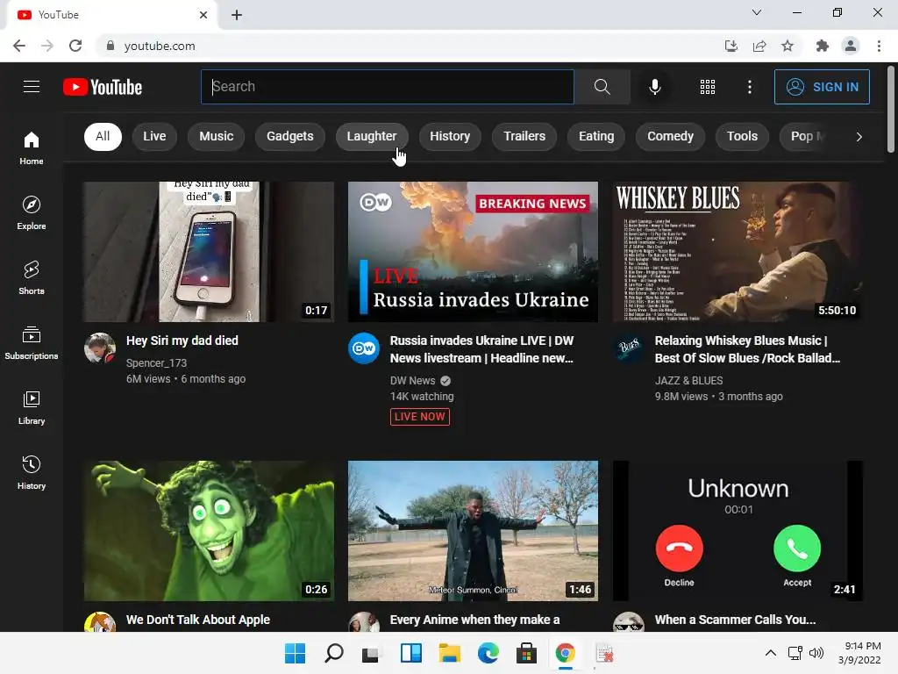Install YouTube app icon in address bar
This screenshot has width=898, height=674.
coord(731,46)
